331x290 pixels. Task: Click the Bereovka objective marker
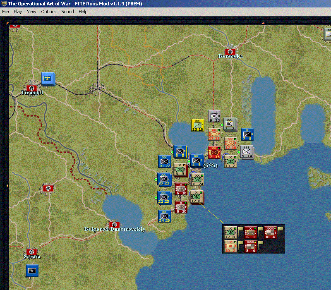coord(230,51)
